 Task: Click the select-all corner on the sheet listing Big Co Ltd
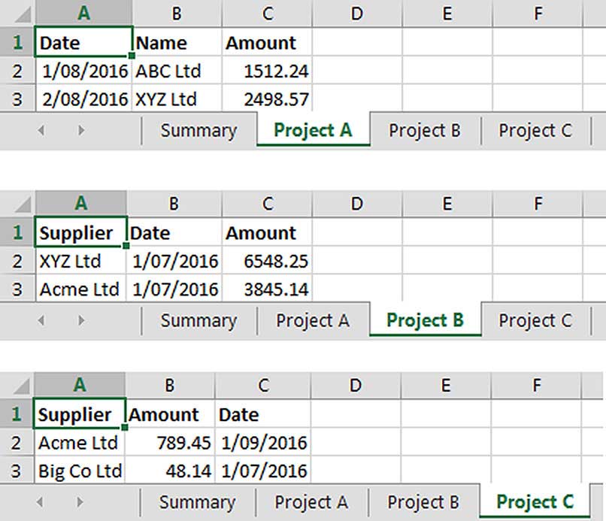click(17, 386)
